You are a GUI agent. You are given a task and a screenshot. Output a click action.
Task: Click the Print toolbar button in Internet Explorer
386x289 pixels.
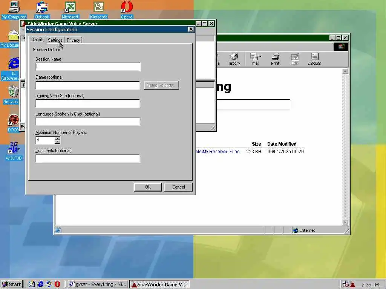(x=275, y=59)
